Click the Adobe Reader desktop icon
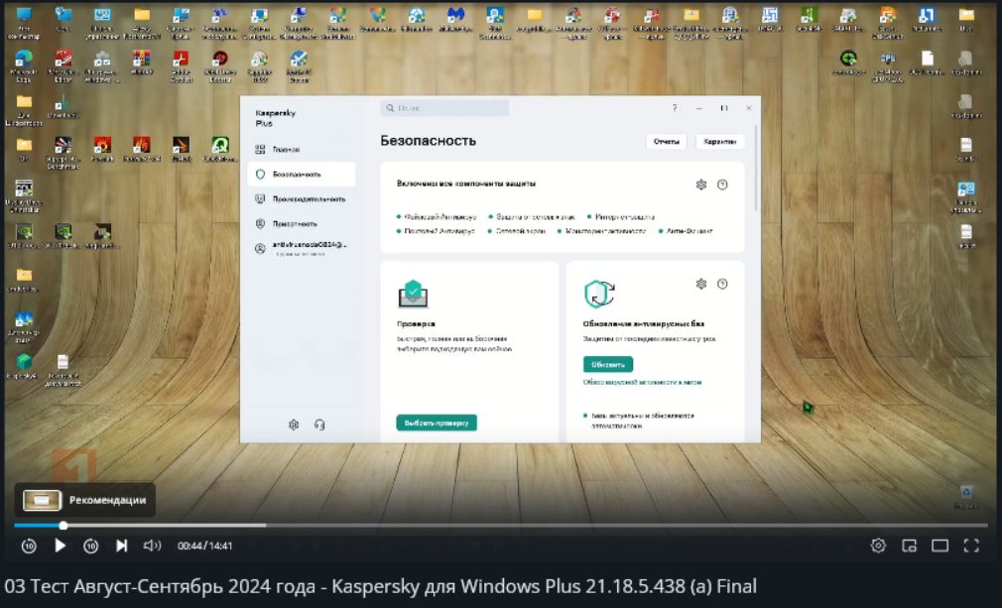The image size is (1002, 608). click(181, 66)
